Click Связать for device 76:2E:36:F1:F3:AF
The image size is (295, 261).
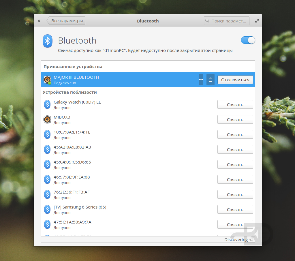click(235, 194)
